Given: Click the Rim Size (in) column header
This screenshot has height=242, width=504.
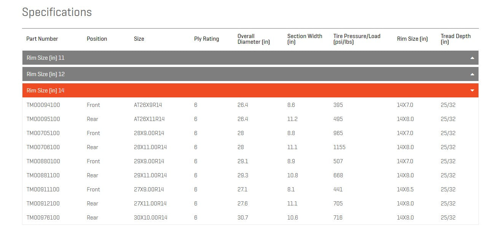Looking at the screenshot, I should click(412, 39).
